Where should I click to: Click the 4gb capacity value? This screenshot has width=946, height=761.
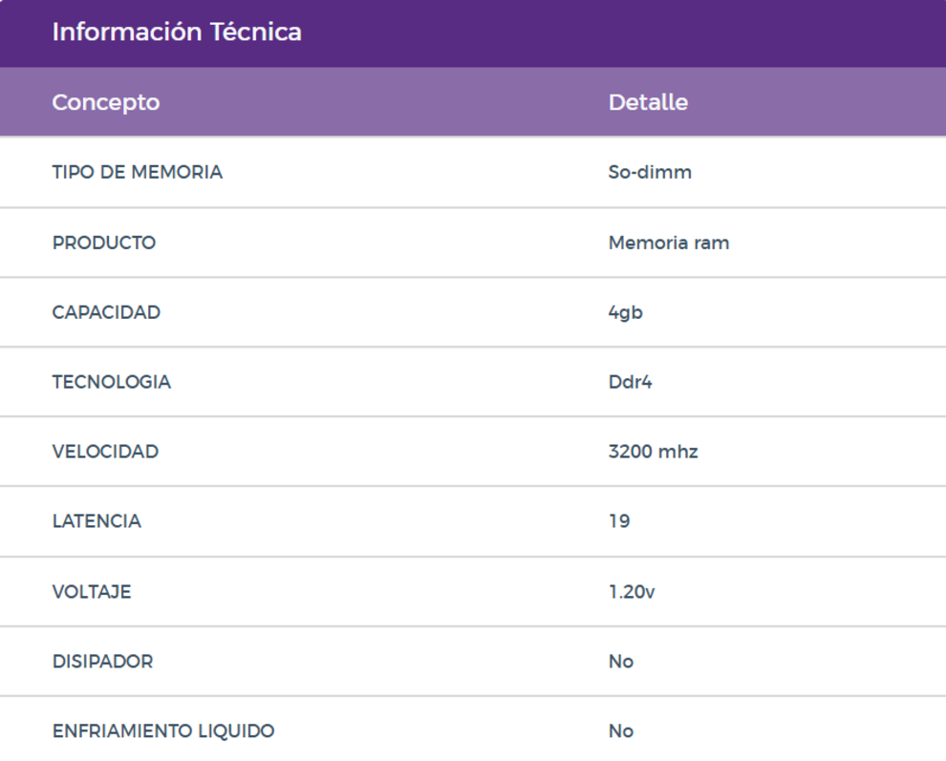[x=626, y=312]
